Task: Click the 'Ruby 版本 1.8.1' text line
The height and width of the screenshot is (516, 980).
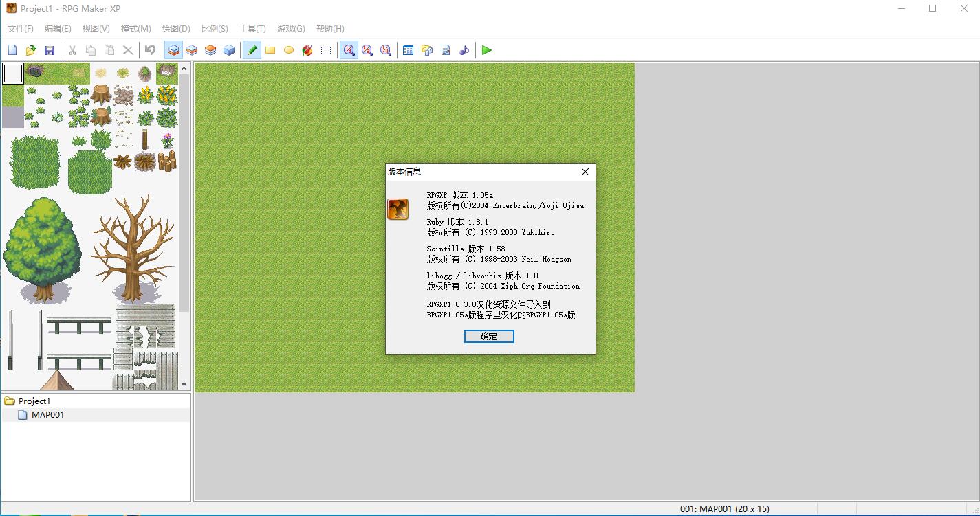Action: [457, 223]
